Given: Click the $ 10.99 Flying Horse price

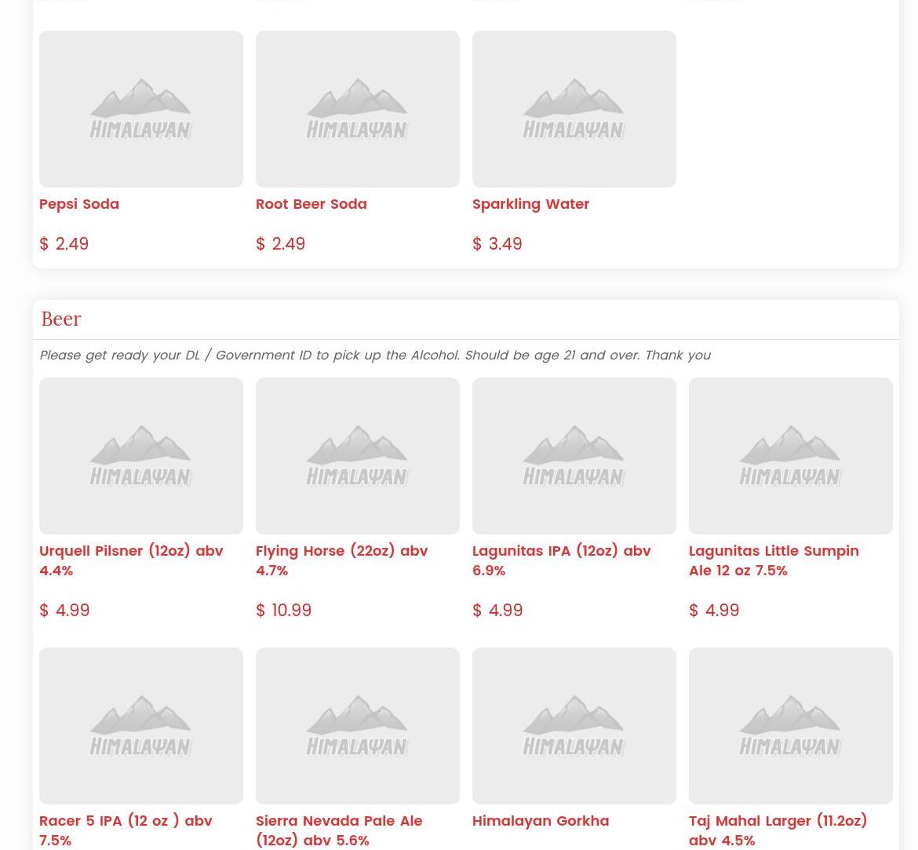Looking at the screenshot, I should [284, 611].
